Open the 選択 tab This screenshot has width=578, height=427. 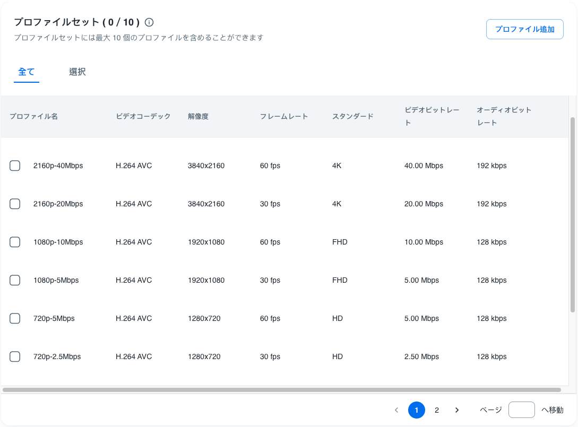(x=77, y=72)
